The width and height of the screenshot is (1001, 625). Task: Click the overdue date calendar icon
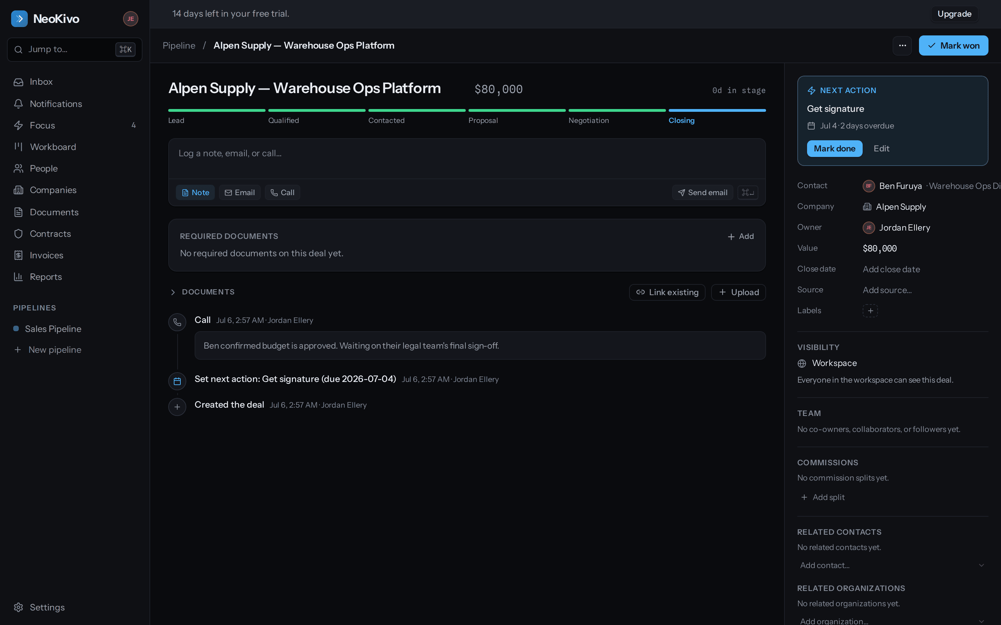[x=811, y=126]
